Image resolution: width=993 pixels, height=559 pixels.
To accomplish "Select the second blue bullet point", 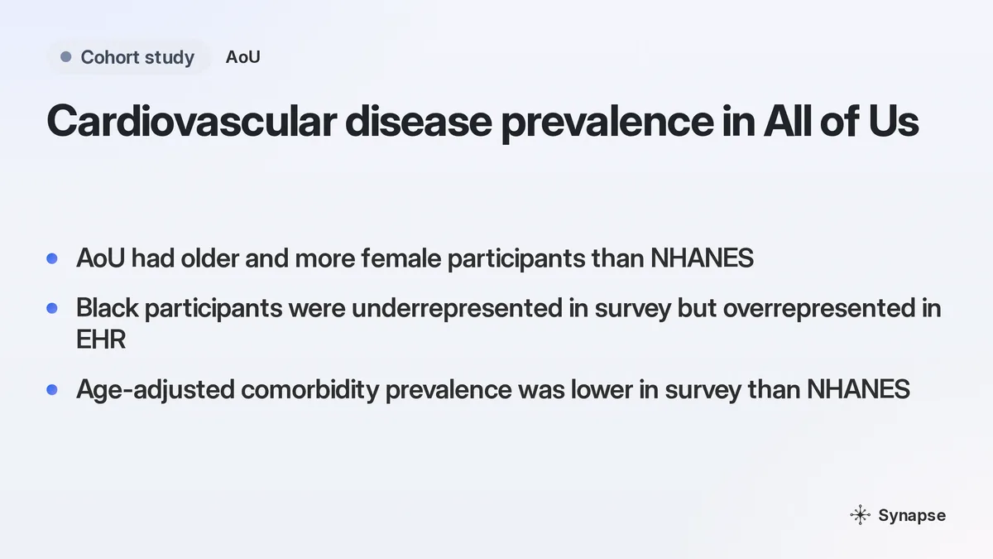I will 52,308.
